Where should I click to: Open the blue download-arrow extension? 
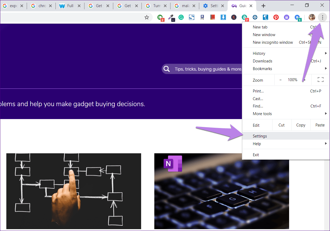223,17
